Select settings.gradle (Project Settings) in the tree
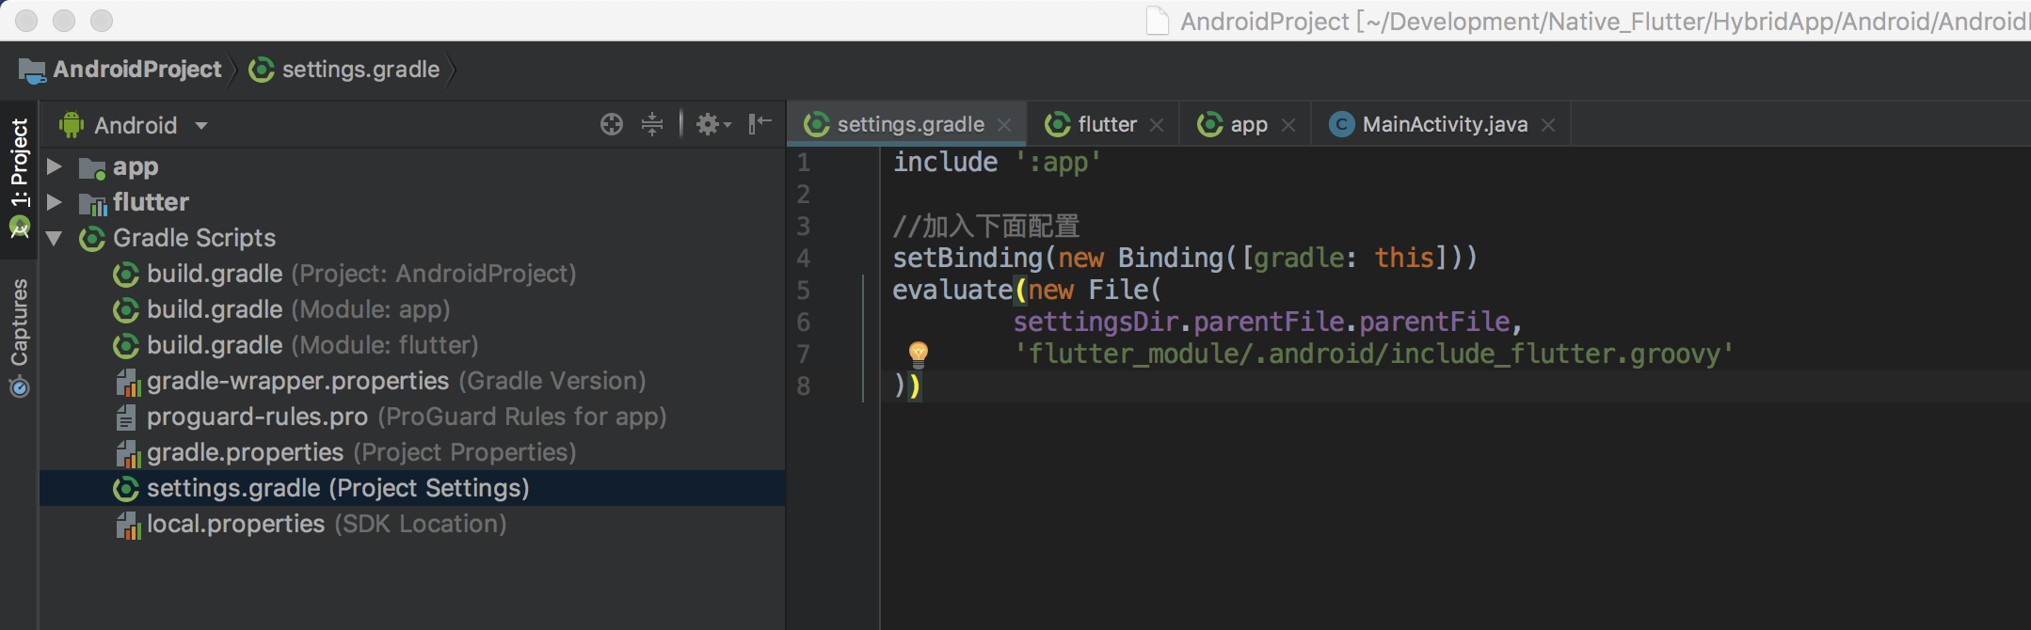Image resolution: width=2031 pixels, height=630 pixels. click(412, 488)
